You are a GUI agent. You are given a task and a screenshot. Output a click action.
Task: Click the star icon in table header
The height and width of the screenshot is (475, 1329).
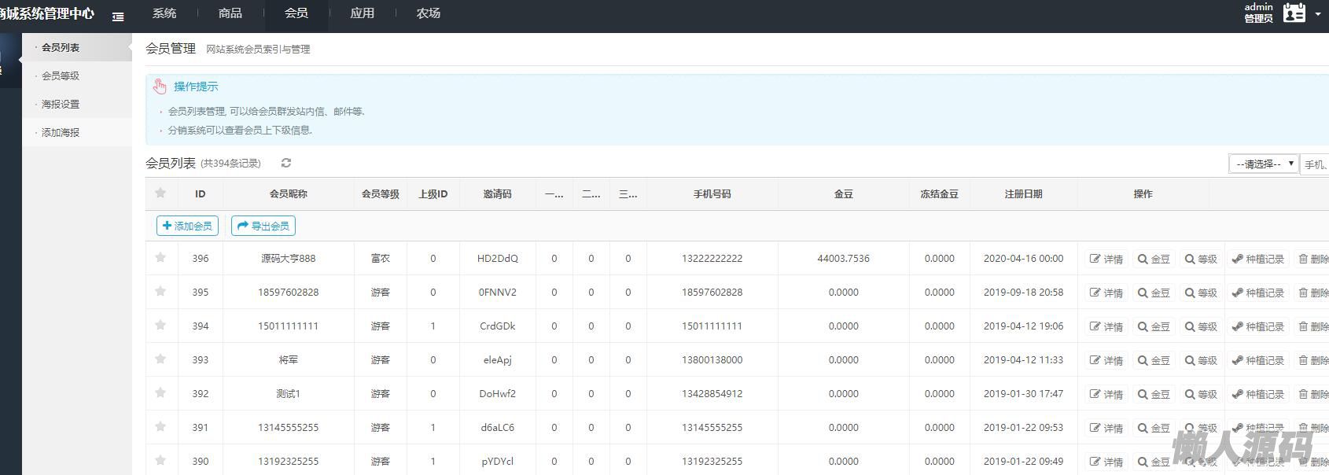pyautogui.click(x=160, y=193)
